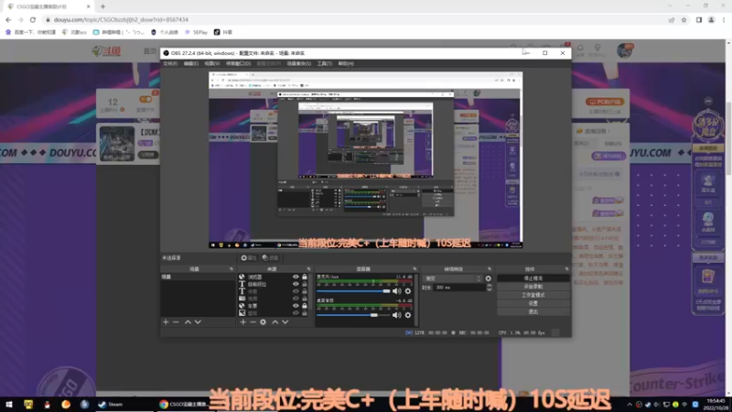Mute the desktop audio speaker icon
Viewport: 732px width, 412px height.
(x=397, y=315)
